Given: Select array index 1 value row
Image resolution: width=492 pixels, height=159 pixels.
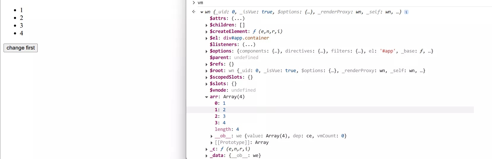Looking at the screenshot, I should pos(224,110).
